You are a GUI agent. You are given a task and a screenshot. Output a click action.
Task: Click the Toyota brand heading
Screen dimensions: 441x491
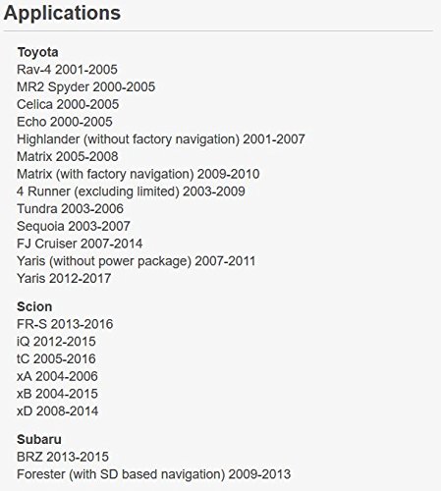click(x=37, y=52)
